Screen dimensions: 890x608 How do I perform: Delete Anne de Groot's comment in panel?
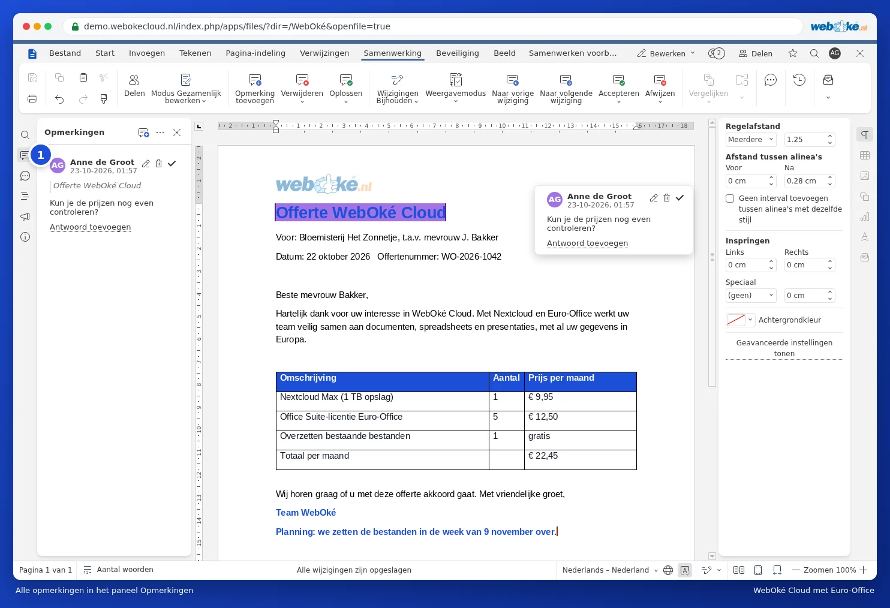tap(159, 163)
